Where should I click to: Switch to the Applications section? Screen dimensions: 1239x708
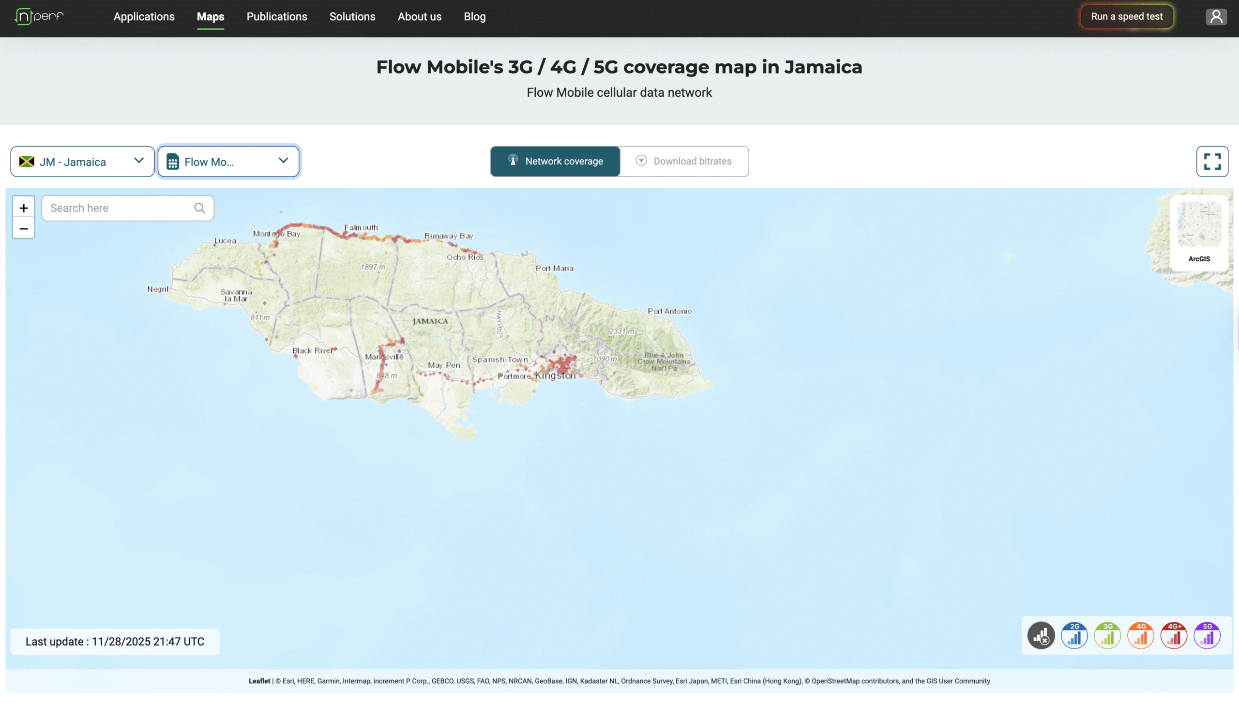143,16
